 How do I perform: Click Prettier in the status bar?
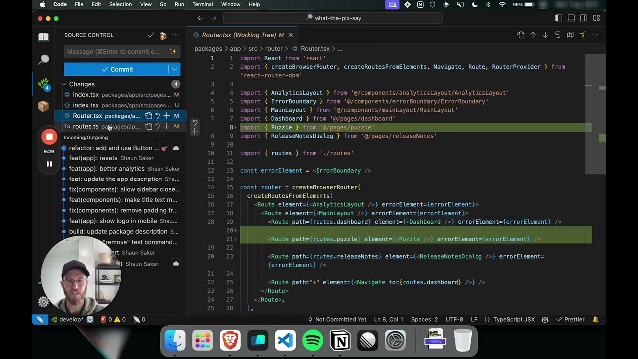click(x=570, y=319)
